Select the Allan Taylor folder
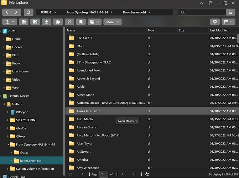The width and height of the screenshot is (239, 178). pyautogui.click(x=151, y=143)
